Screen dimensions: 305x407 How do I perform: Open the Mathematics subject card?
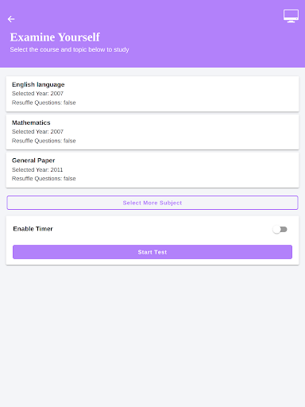pyautogui.click(x=152, y=132)
